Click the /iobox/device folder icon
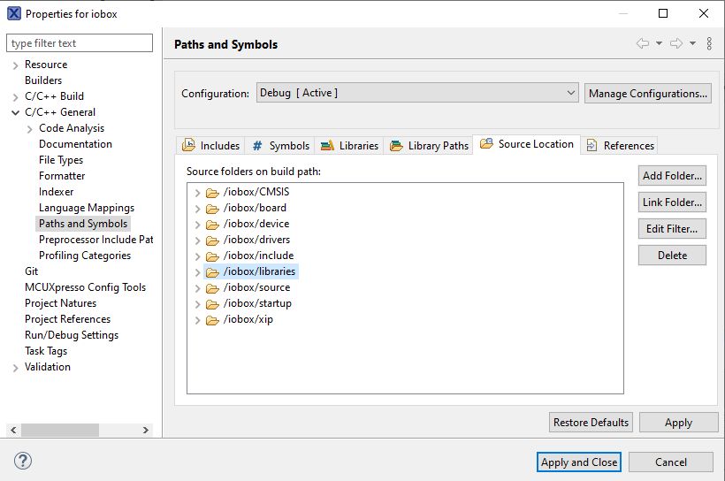The width and height of the screenshot is (725, 481). [212, 225]
